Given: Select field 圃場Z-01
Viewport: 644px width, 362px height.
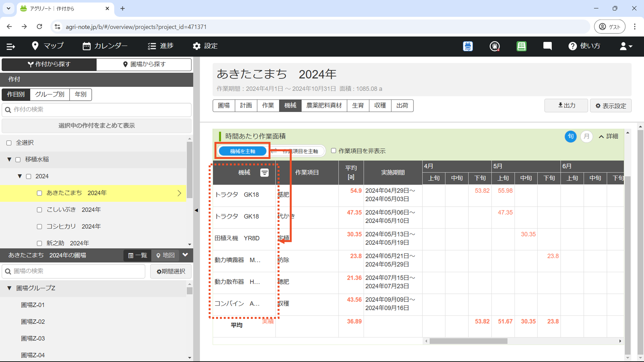Looking at the screenshot, I should click(33, 305).
